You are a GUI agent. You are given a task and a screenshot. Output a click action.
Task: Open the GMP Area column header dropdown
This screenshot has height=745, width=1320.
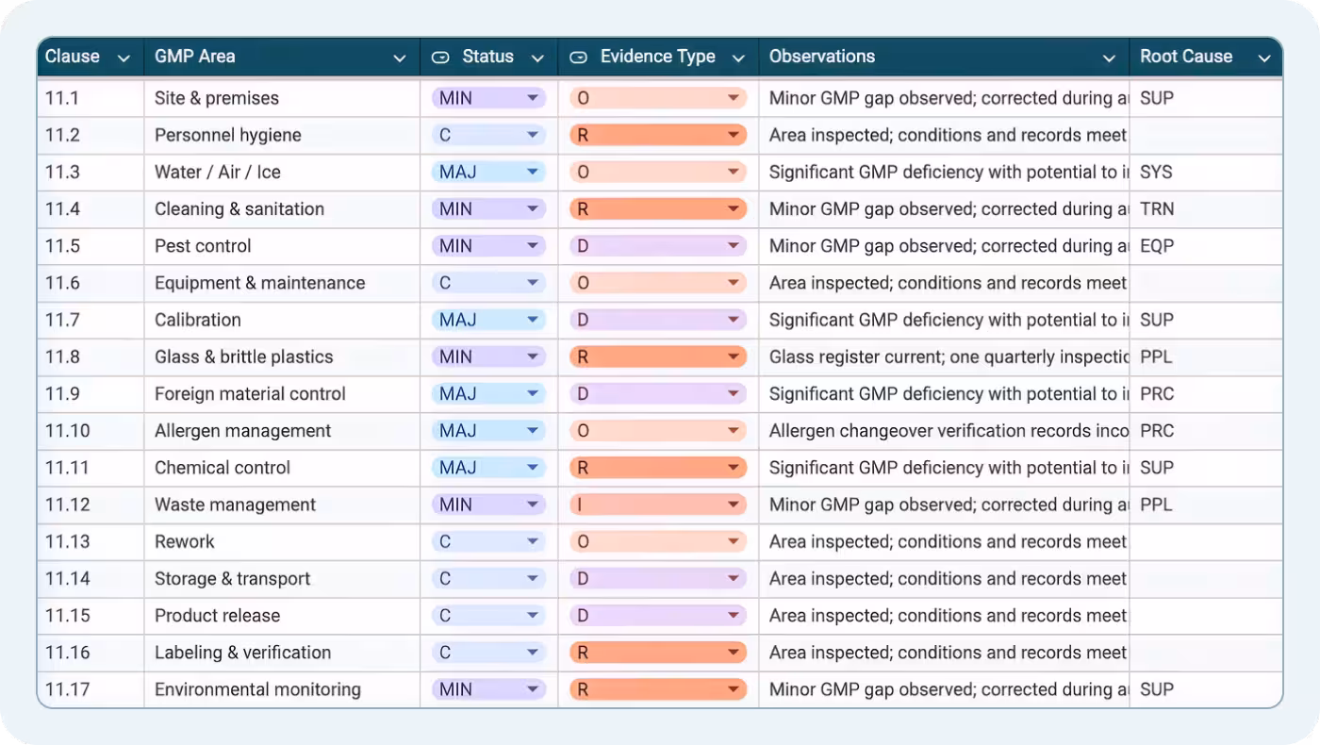coord(400,57)
